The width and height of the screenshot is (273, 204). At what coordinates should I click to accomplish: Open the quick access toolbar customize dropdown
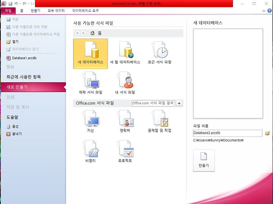[x=33, y=4]
